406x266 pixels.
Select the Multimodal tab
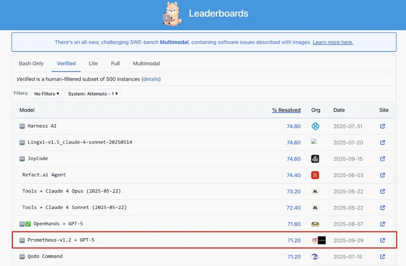[x=146, y=64]
